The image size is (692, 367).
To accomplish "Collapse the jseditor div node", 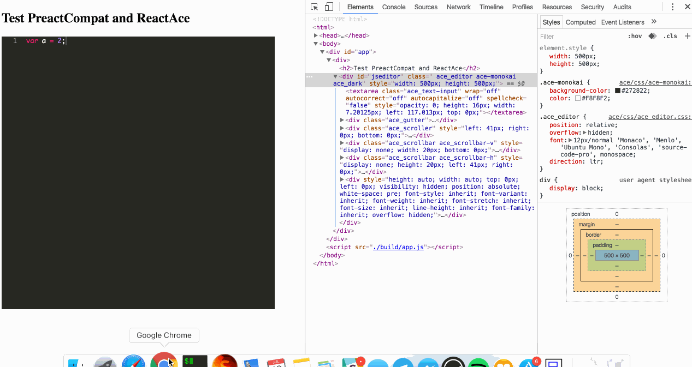I will [335, 77].
